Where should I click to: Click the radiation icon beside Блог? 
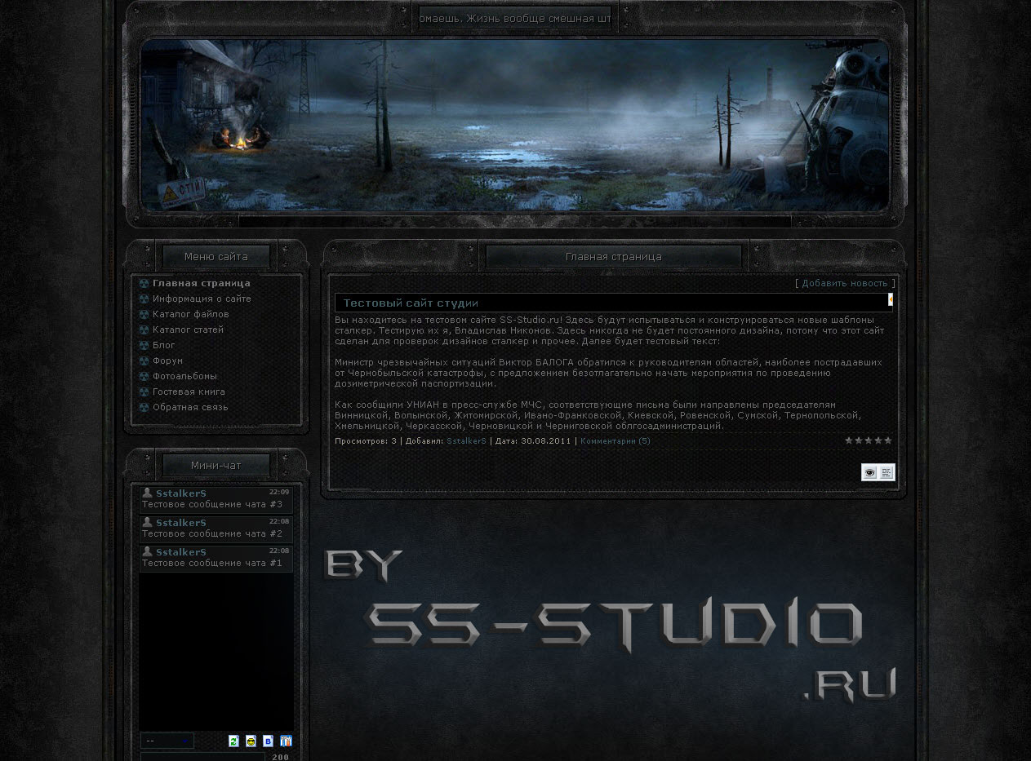pos(144,345)
